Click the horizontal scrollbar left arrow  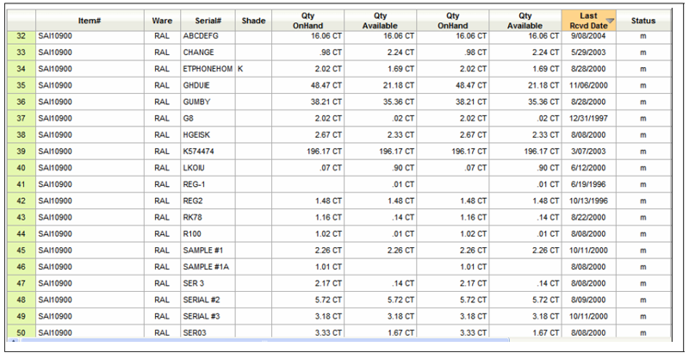click(13, 340)
